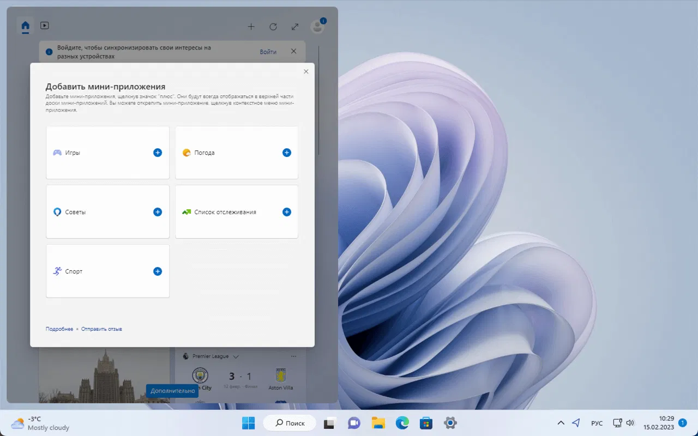Add the Список отслеживания widget
The height and width of the screenshot is (436, 698).
pos(286,212)
